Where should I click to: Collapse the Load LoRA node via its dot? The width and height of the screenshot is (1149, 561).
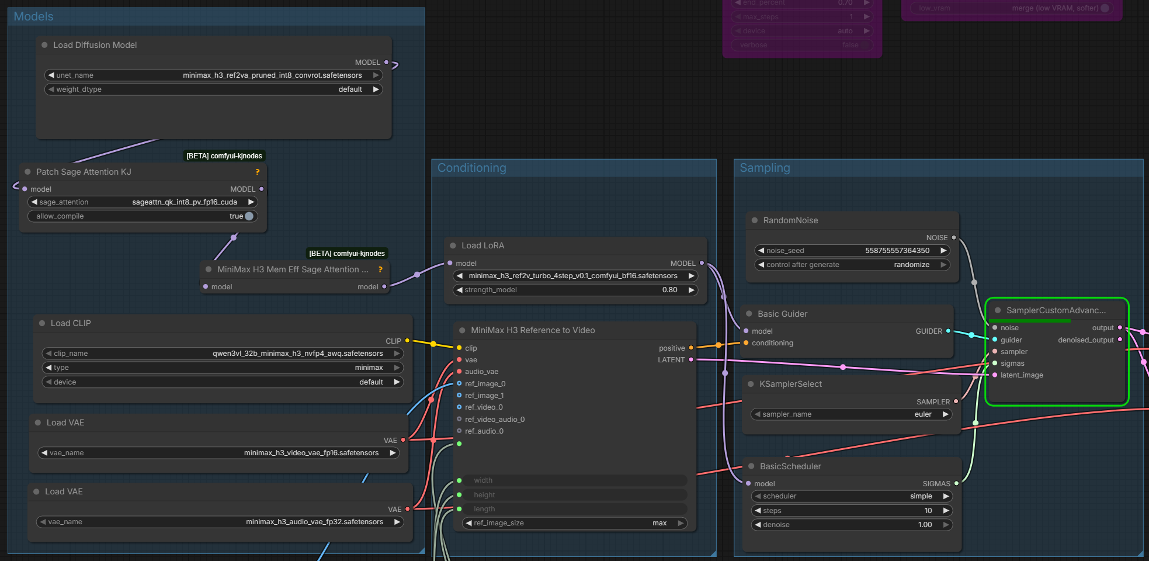point(453,245)
